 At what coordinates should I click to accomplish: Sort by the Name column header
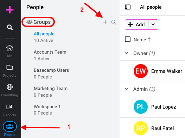(142, 40)
